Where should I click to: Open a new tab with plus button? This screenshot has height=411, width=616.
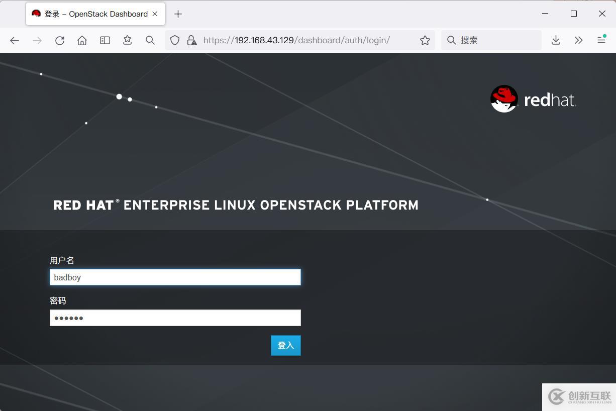[x=178, y=14]
